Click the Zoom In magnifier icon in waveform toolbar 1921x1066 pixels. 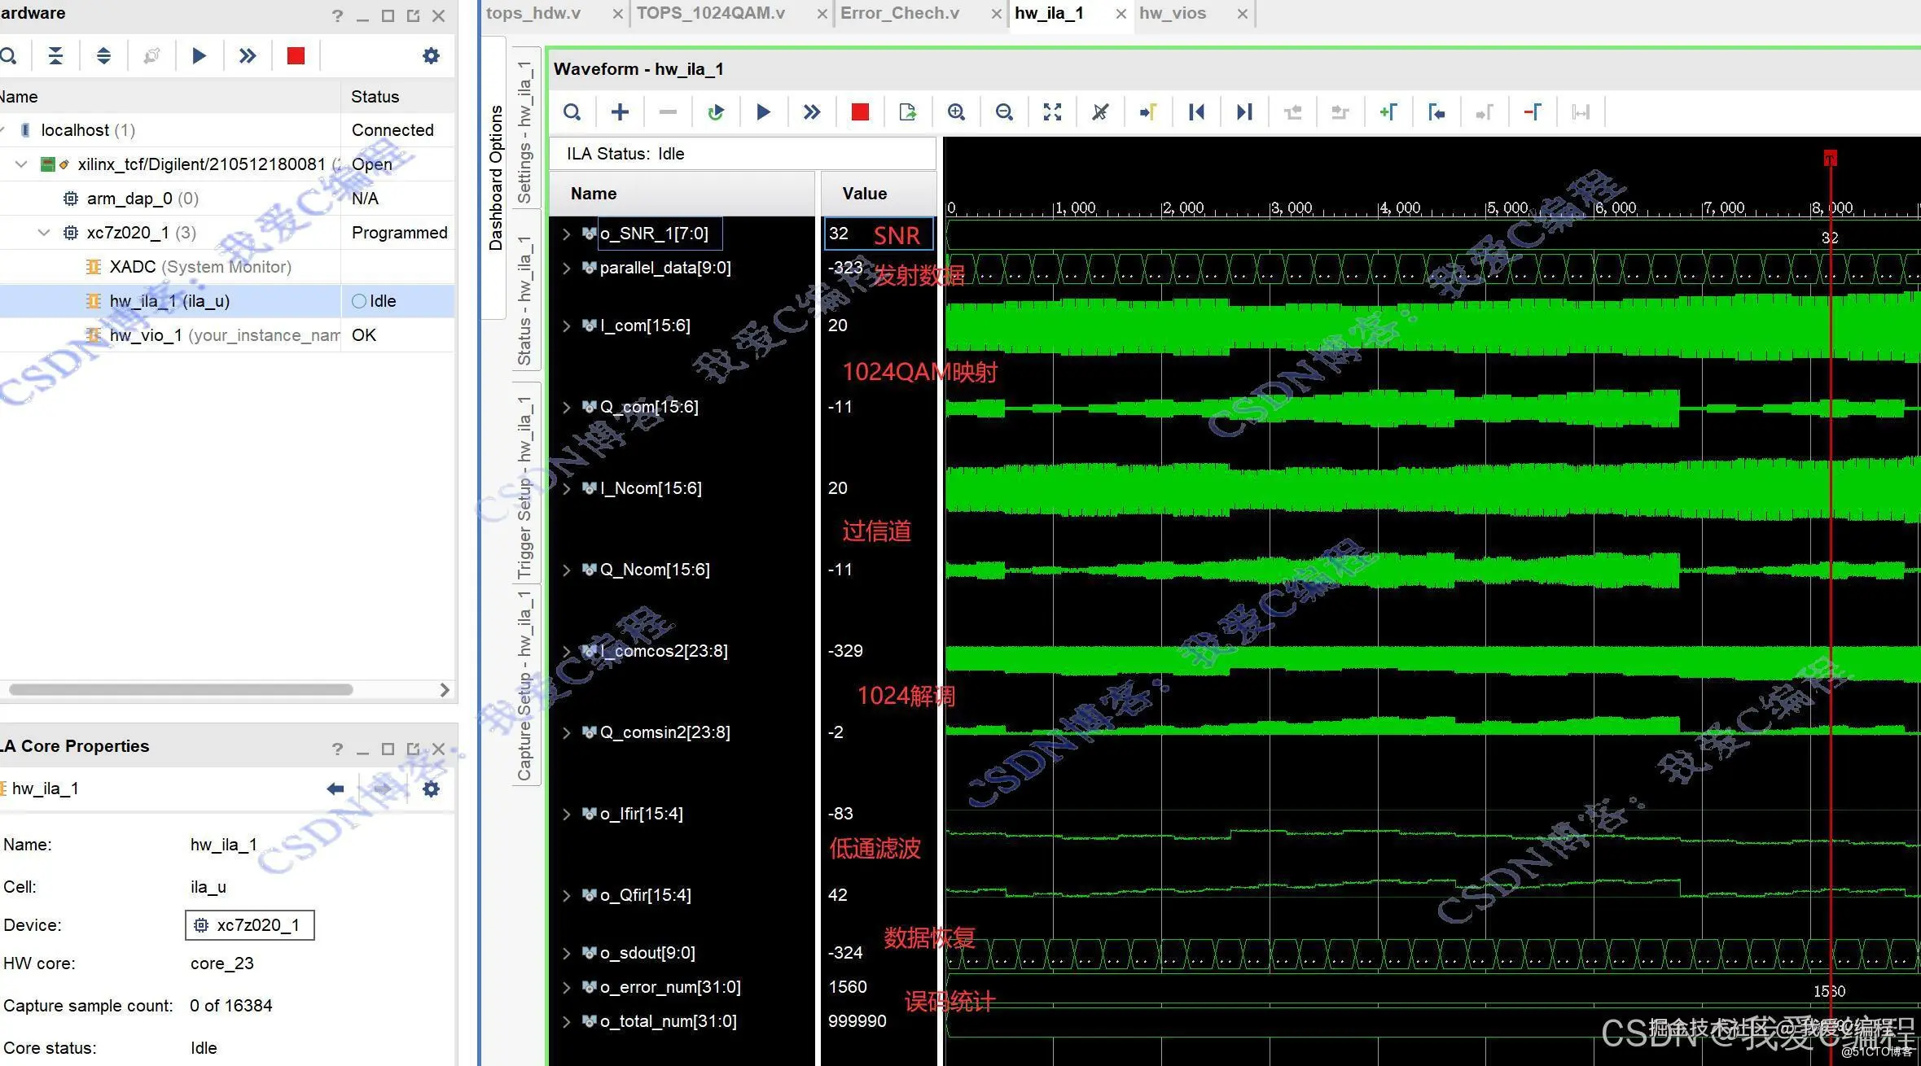coord(956,112)
